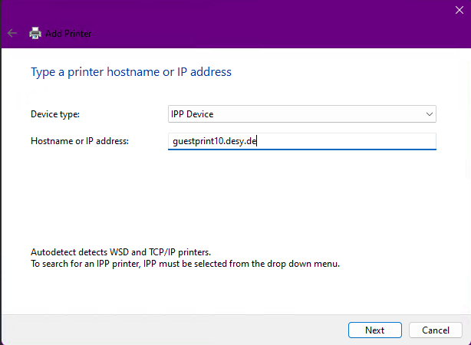
Task: Close the Add Printer wizard window
Action: click(459, 9)
